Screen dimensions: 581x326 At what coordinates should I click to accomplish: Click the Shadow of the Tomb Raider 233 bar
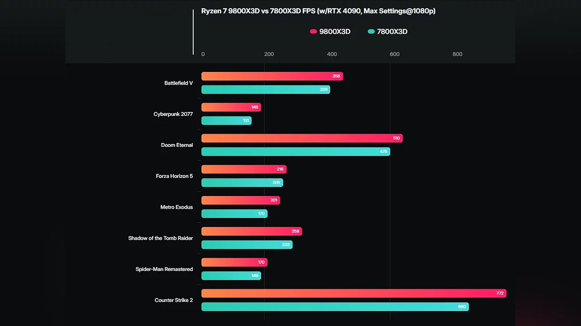point(247,245)
